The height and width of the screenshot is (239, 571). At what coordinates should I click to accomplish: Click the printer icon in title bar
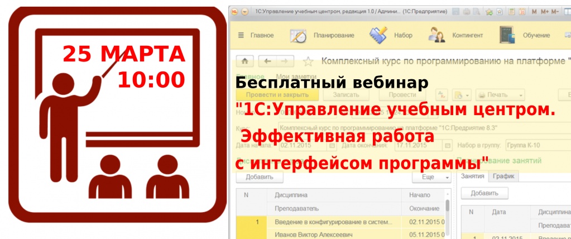tap(466, 12)
